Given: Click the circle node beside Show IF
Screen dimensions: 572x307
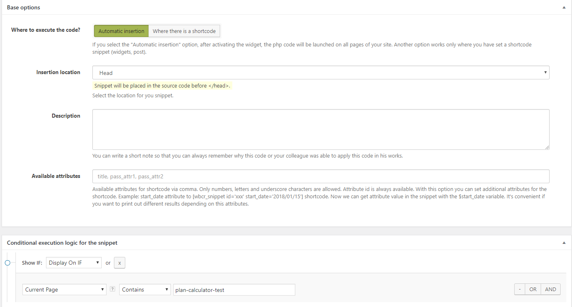Looking at the screenshot, I should [x=7, y=263].
